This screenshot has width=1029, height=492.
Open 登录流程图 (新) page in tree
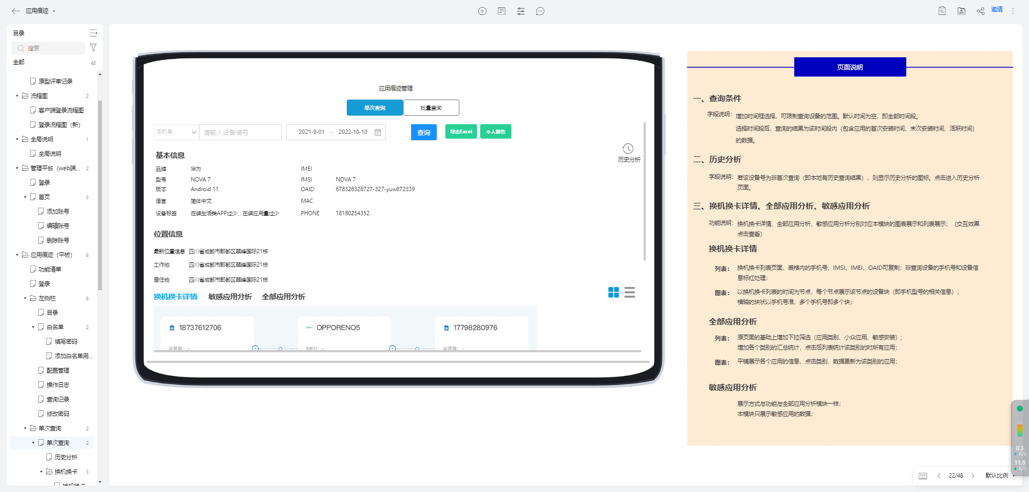click(59, 125)
